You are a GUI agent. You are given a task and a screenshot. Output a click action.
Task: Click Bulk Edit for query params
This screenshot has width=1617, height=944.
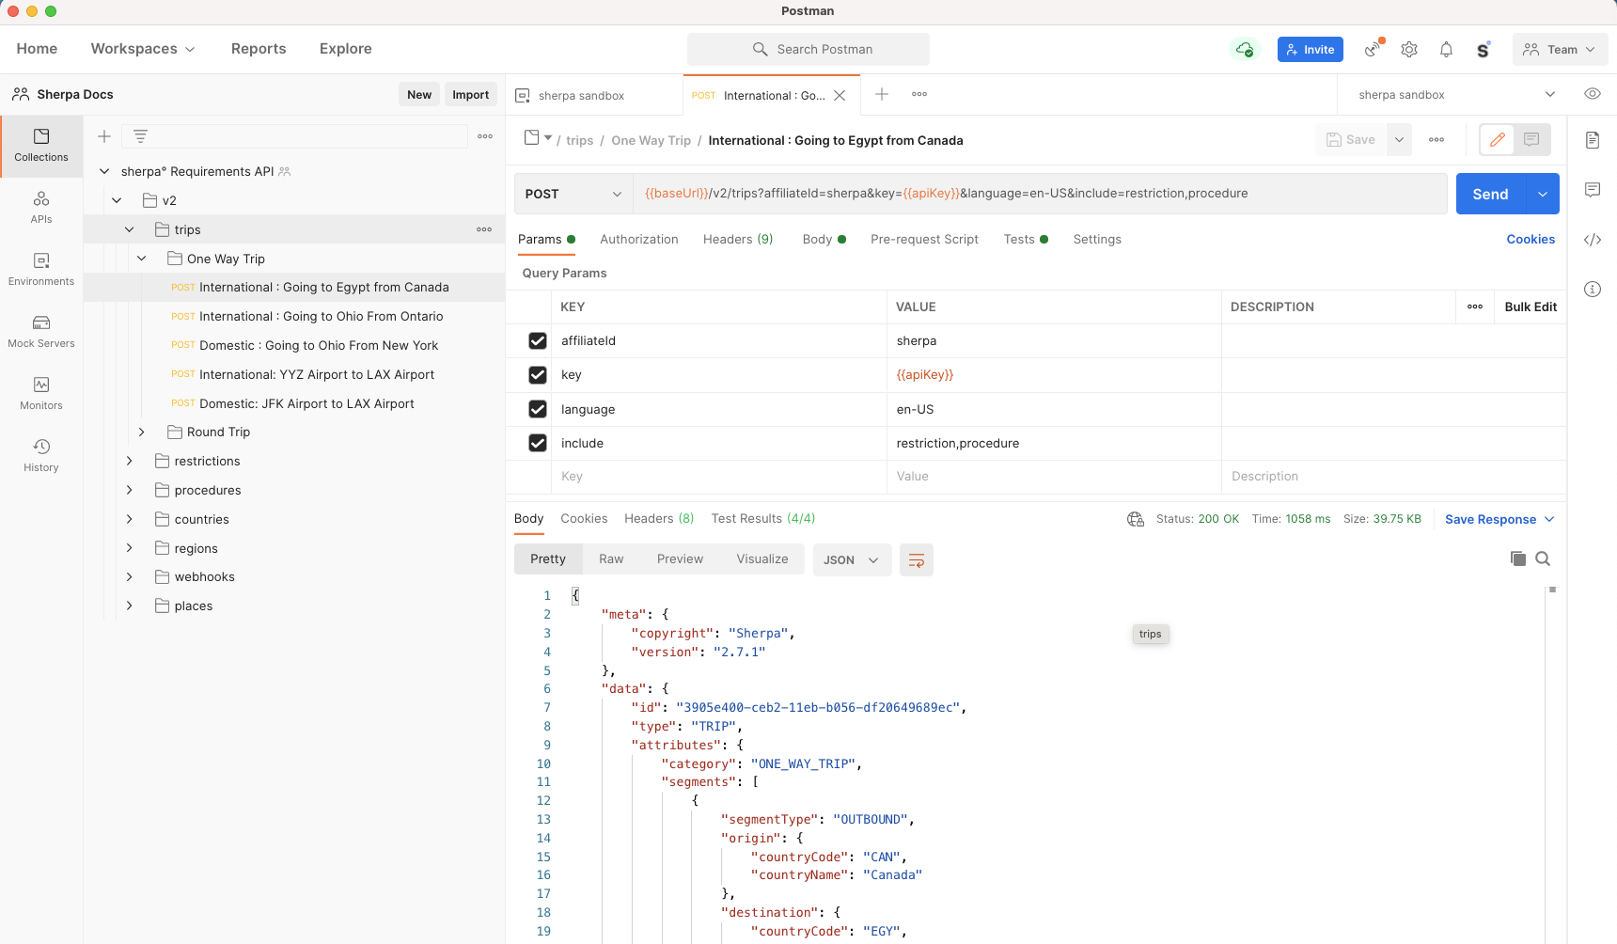point(1531,307)
